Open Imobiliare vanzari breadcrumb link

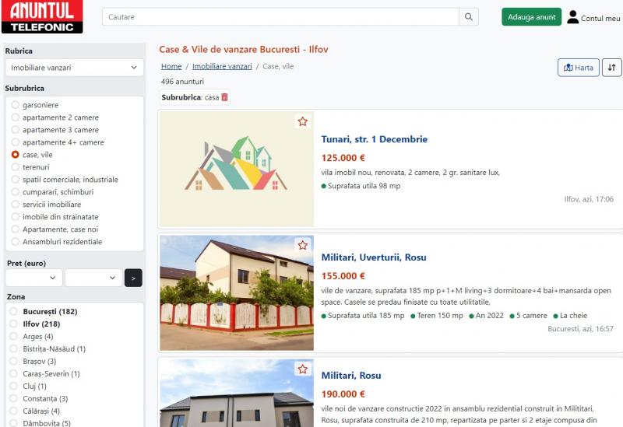click(222, 66)
